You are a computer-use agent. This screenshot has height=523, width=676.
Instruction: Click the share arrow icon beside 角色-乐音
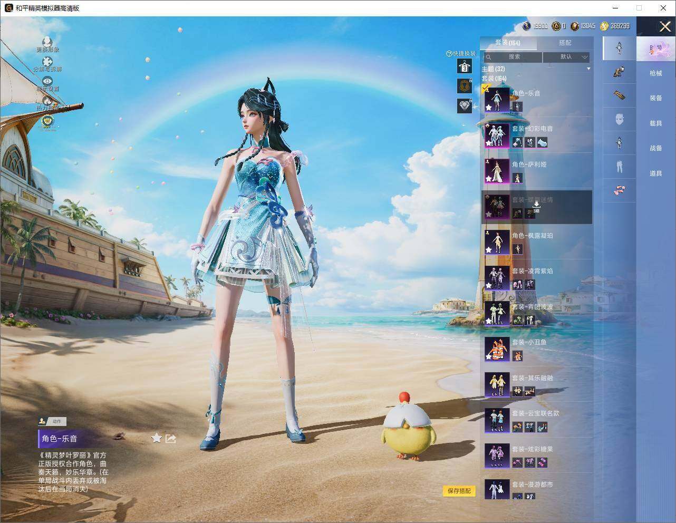point(170,439)
